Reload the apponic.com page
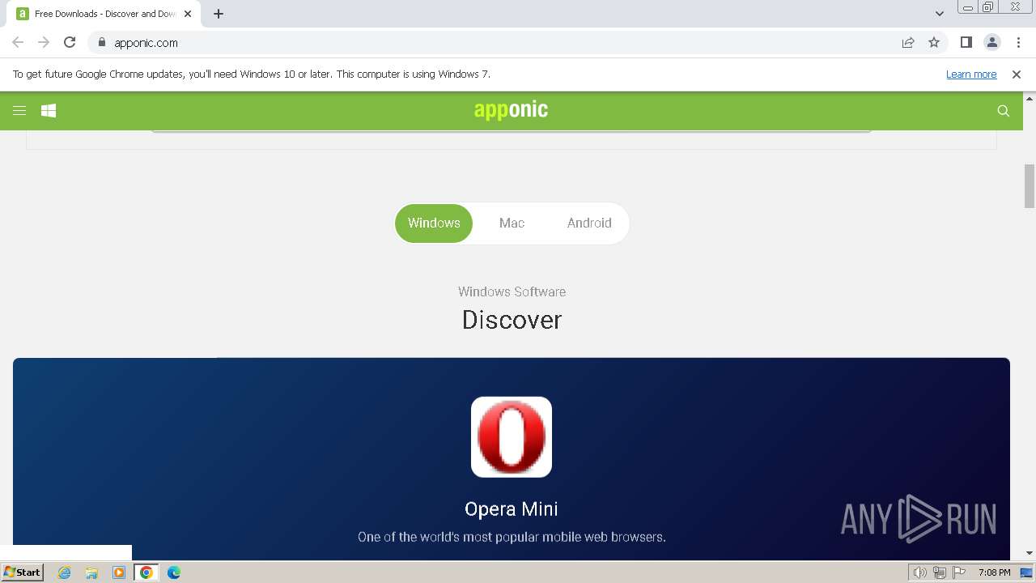 coord(70,43)
